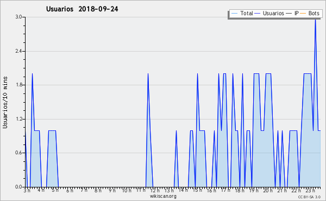Click the Usuarios/10 mins axis label
The image size is (326, 201).
click(5, 102)
